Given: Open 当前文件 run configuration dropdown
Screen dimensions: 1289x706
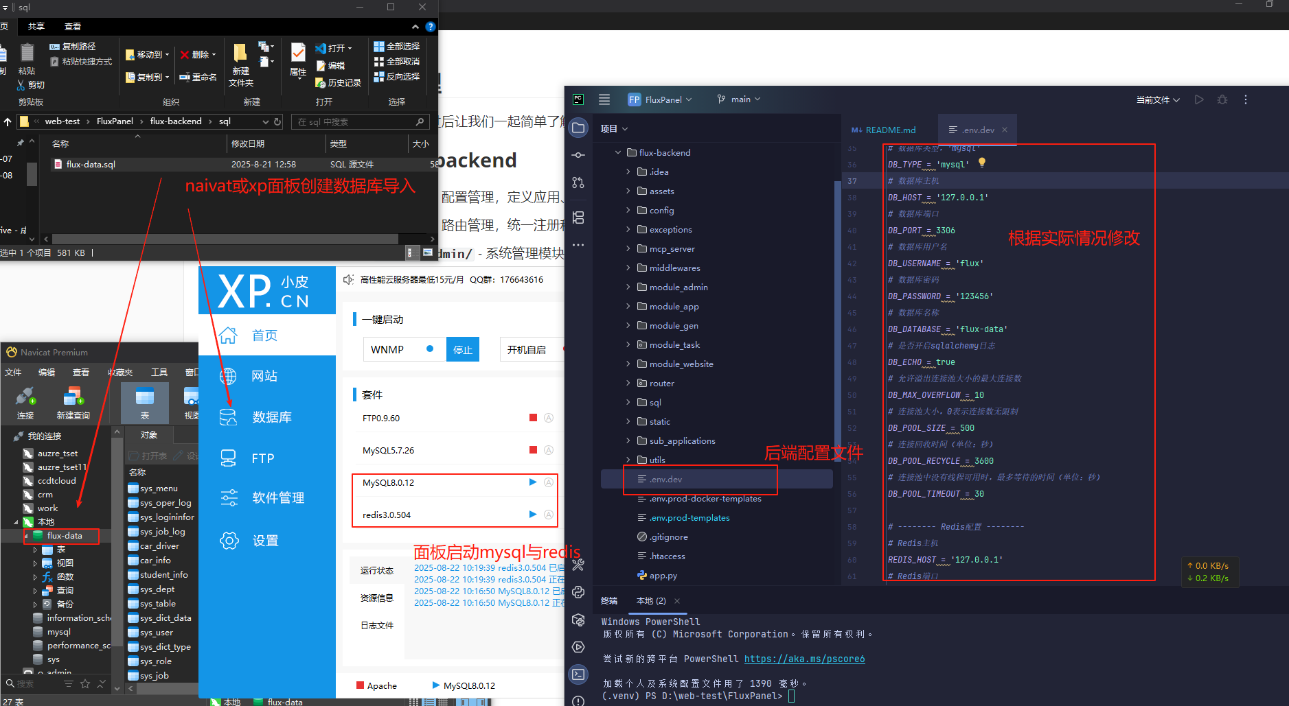Looking at the screenshot, I should (1158, 100).
